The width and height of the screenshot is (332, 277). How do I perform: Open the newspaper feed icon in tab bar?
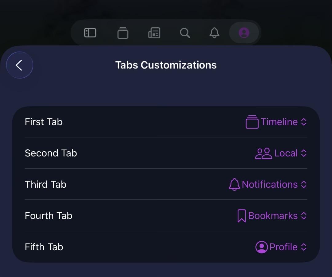[x=154, y=33]
